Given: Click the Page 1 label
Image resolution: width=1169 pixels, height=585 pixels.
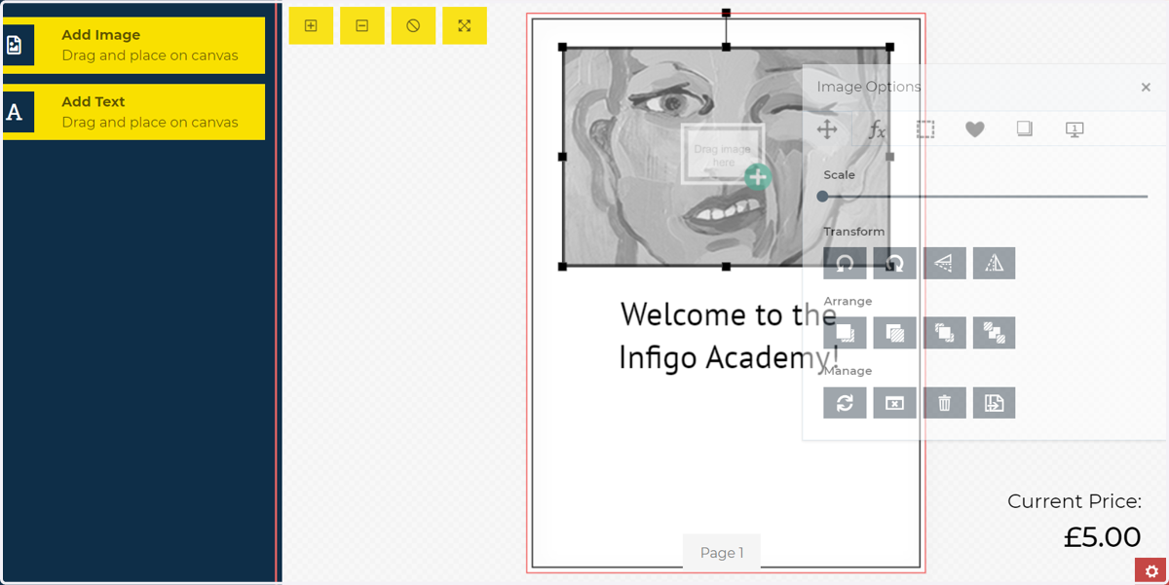Looking at the screenshot, I should point(721,552).
